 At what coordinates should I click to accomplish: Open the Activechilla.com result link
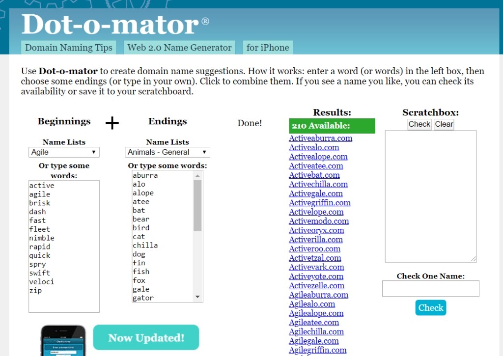(x=318, y=185)
